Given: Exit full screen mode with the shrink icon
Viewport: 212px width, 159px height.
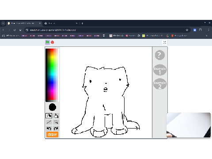Looking at the screenshot, I should [165, 42].
